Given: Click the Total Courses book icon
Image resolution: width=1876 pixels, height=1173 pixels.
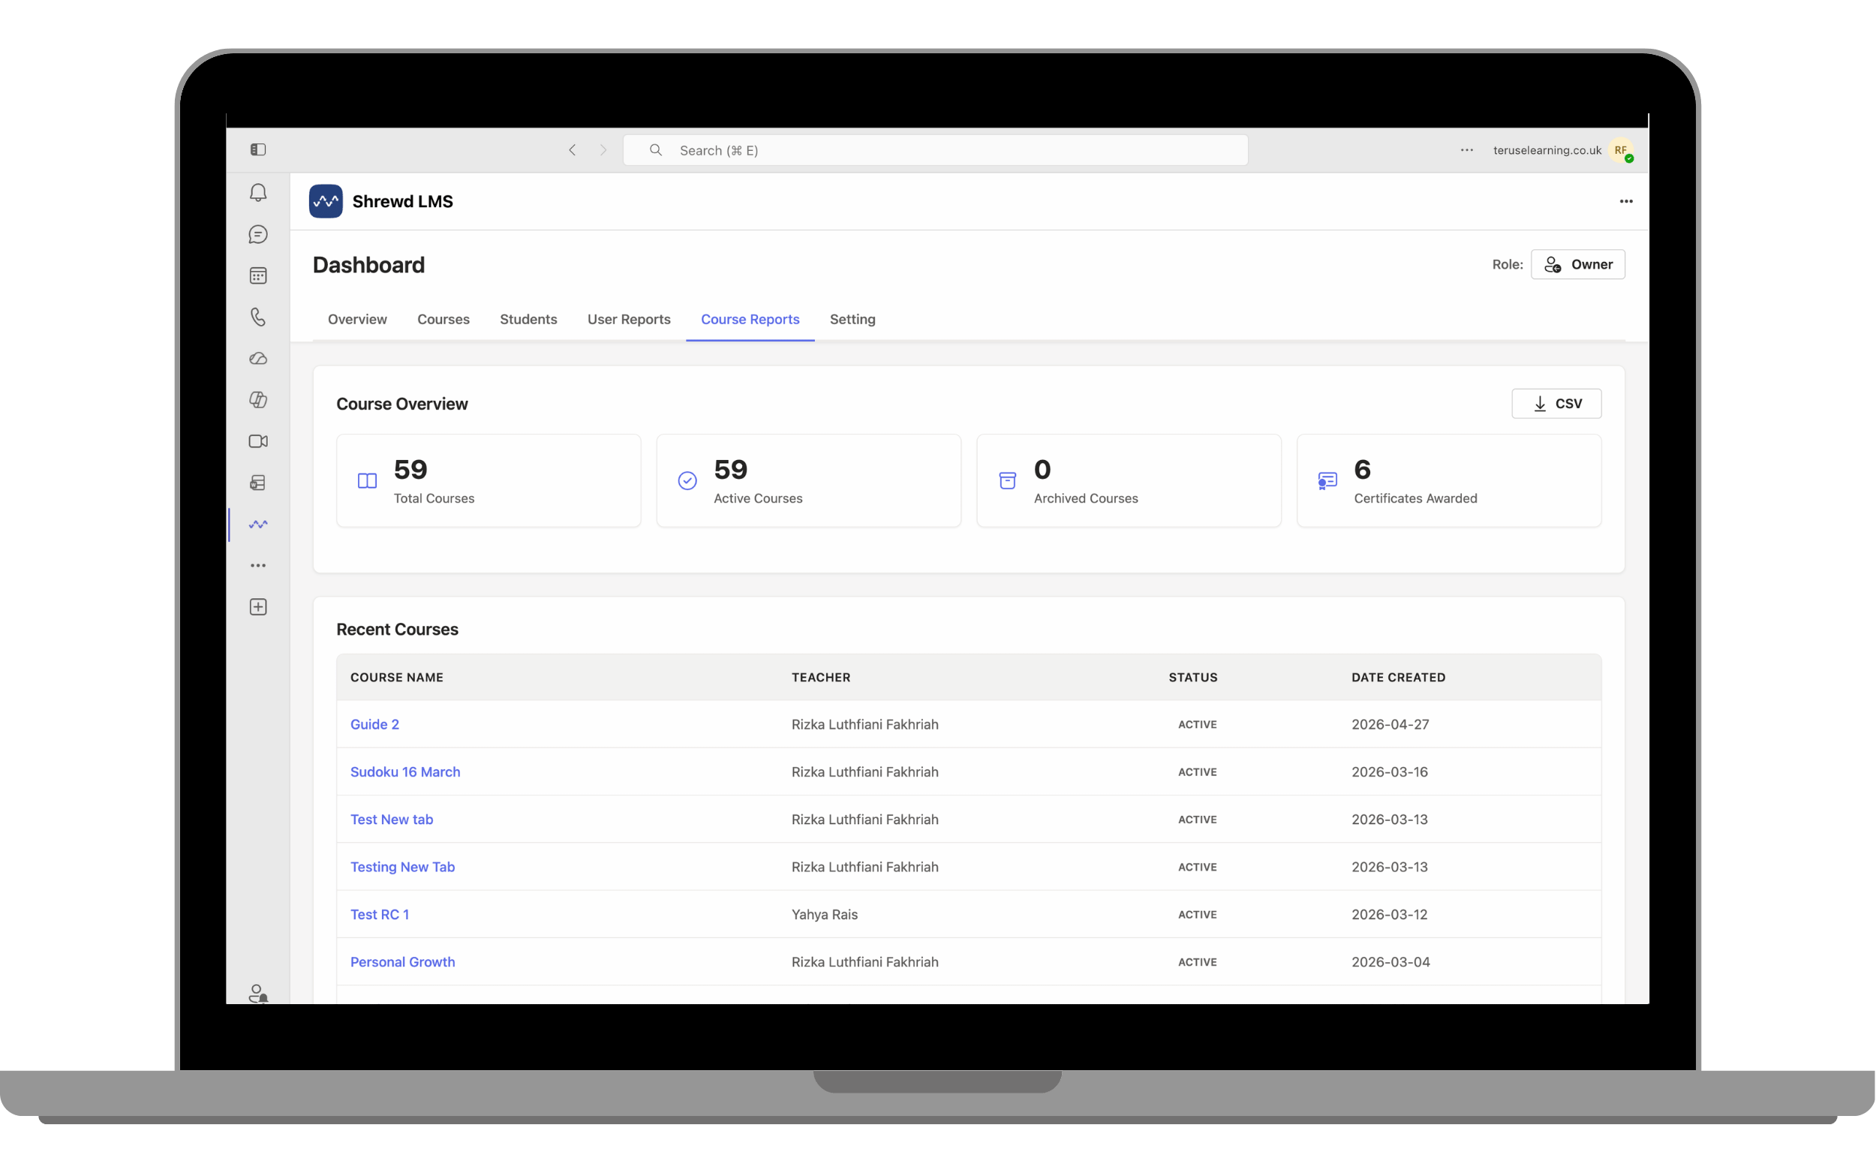Looking at the screenshot, I should pyautogui.click(x=367, y=481).
